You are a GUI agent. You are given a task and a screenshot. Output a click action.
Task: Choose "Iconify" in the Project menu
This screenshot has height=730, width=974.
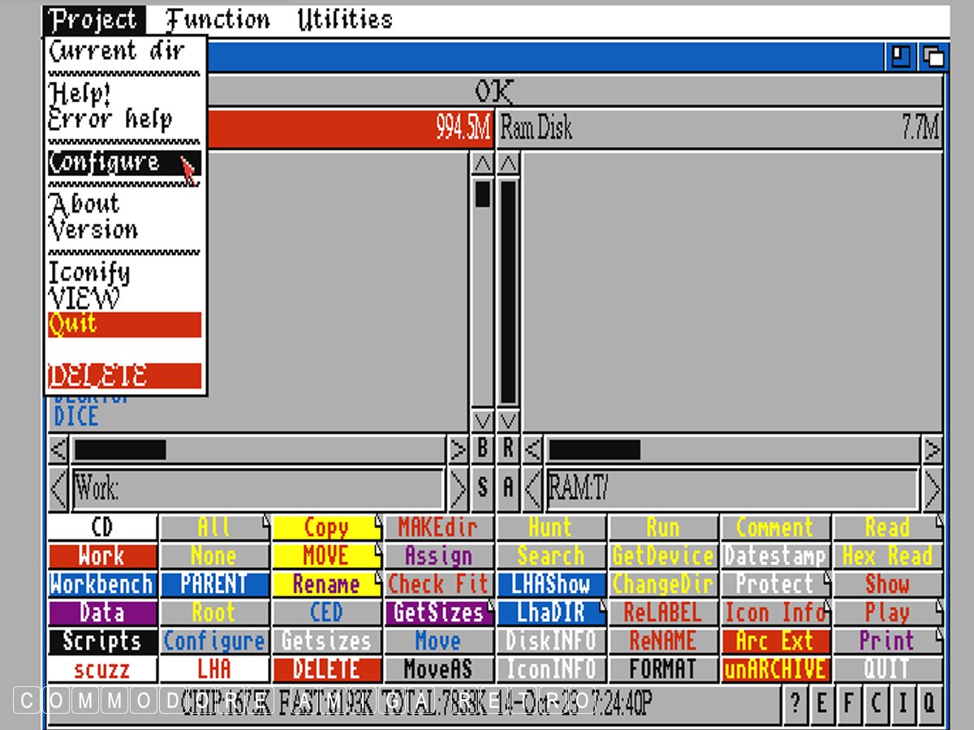coord(89,273)
